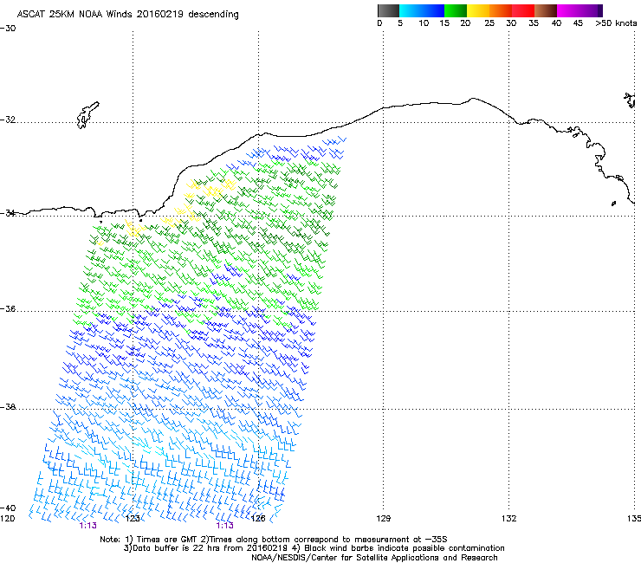Screen dimensions: 641x563
Task: Select the green 15-20 knots legend segment
Action: click(456, 10)
